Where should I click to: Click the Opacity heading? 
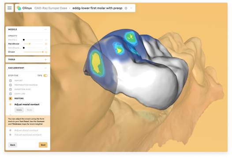(x=13, y=36)
